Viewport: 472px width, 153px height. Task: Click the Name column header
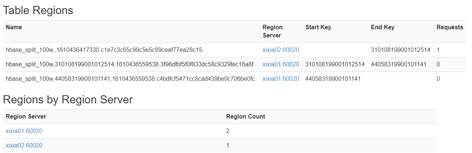click(x=14, y=27)
